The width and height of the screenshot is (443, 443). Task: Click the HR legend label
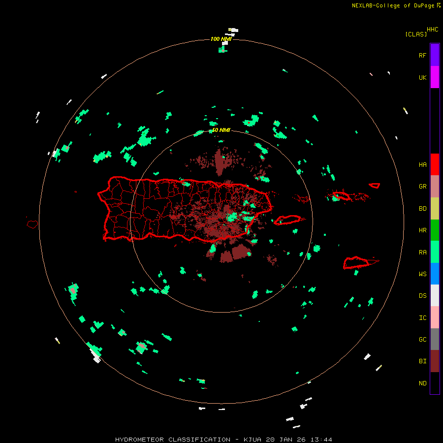[x=422, y=230]
